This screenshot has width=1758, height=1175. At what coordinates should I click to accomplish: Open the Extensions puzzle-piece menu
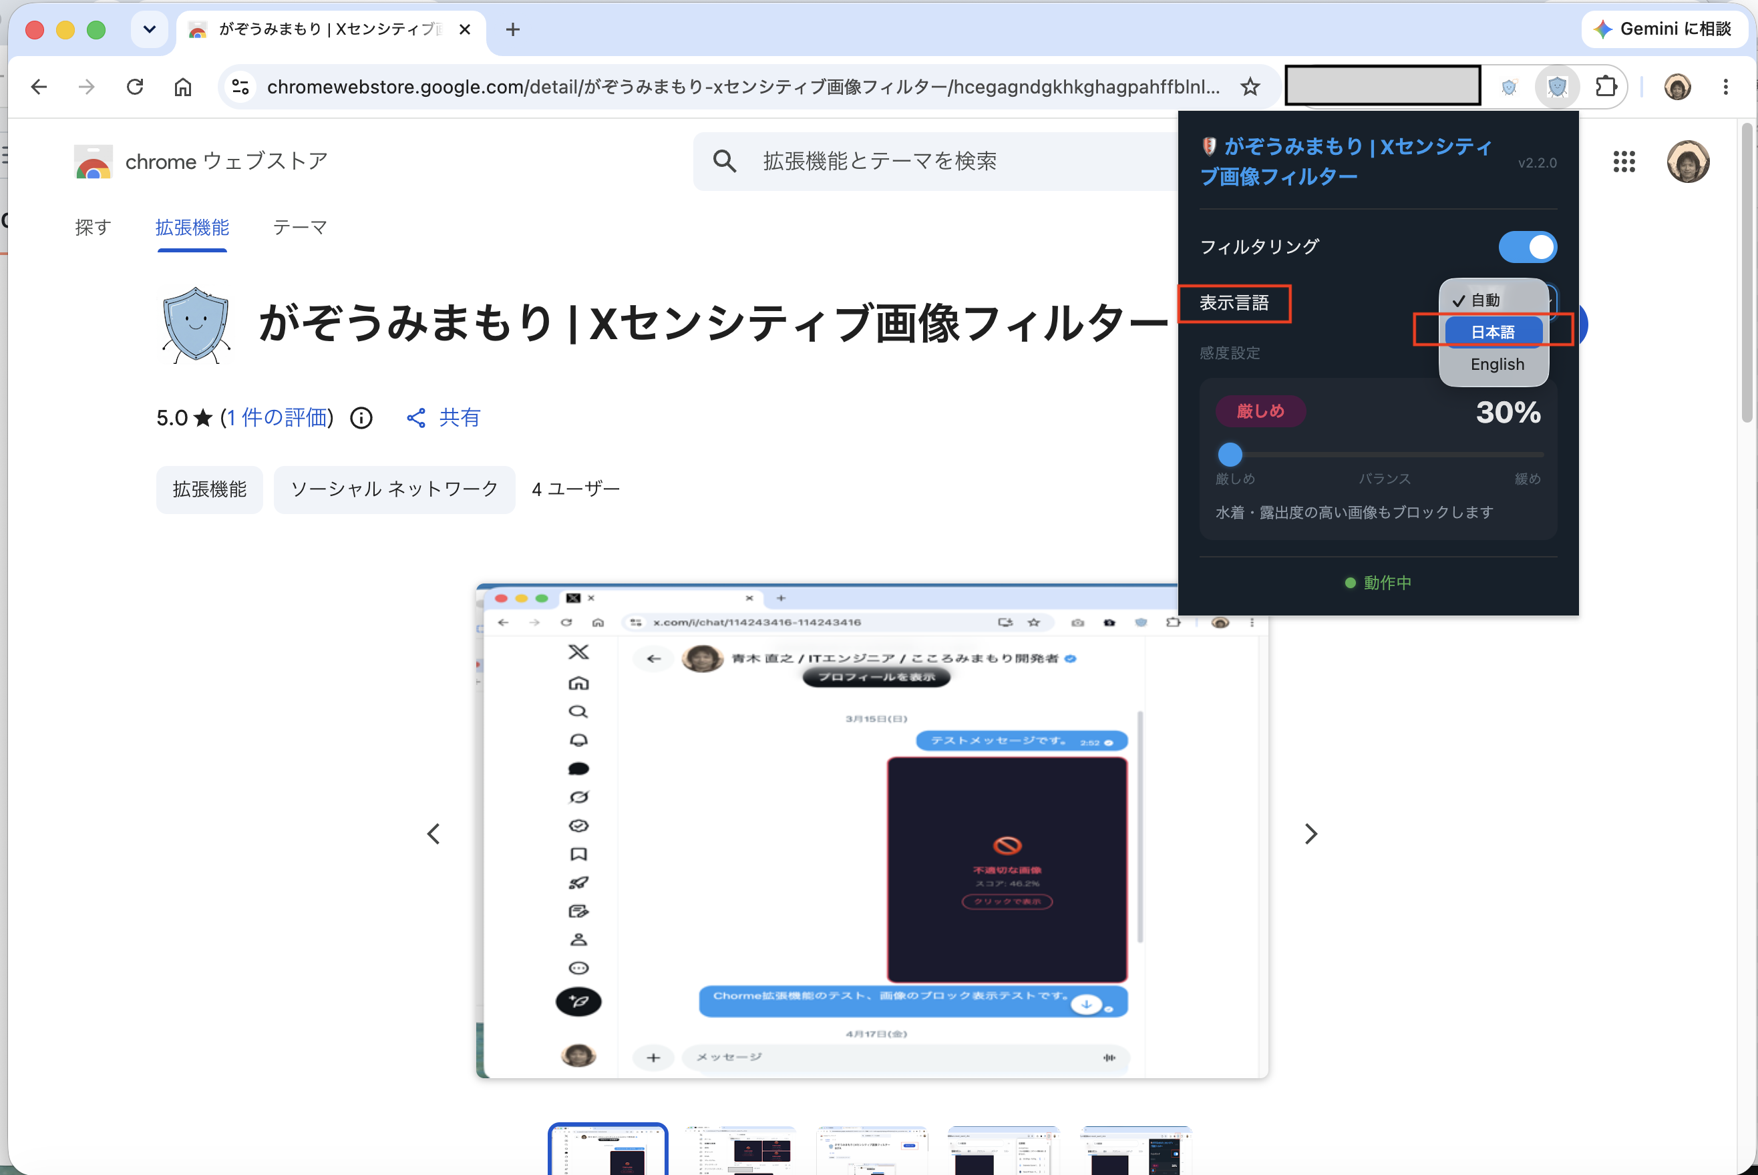point(1606,87)
